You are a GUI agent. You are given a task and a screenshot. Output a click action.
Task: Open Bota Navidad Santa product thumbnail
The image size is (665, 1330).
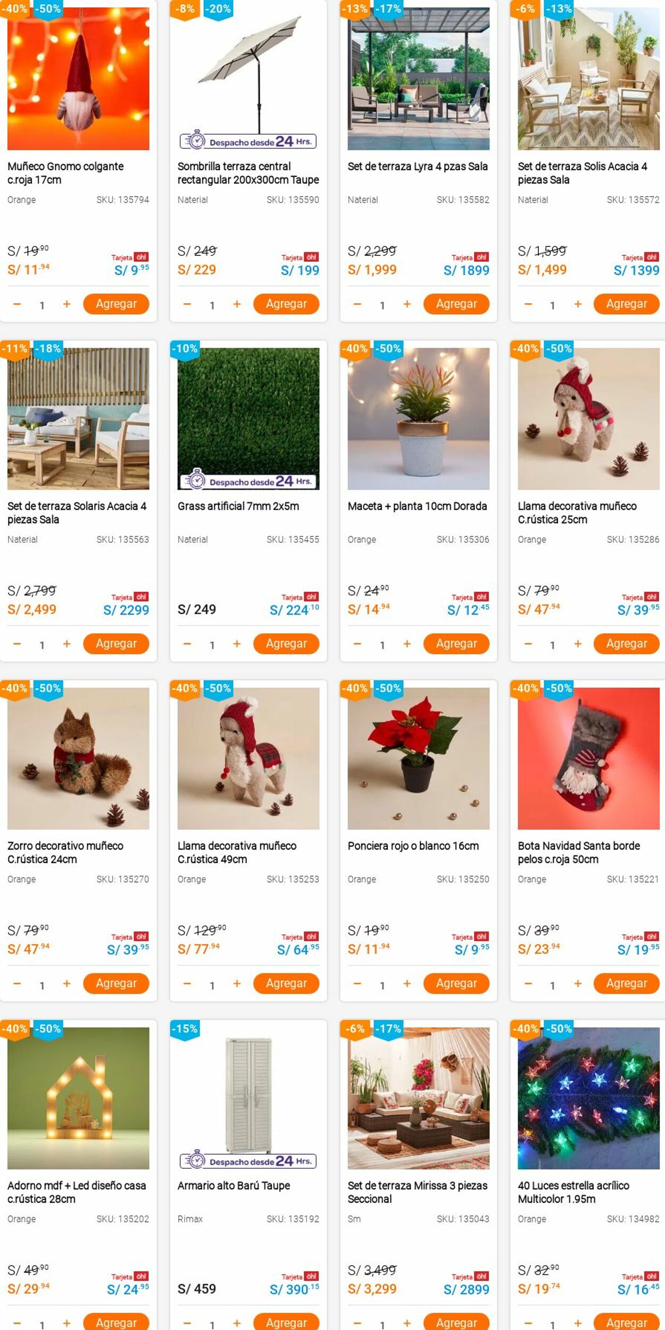coord(588,758)
